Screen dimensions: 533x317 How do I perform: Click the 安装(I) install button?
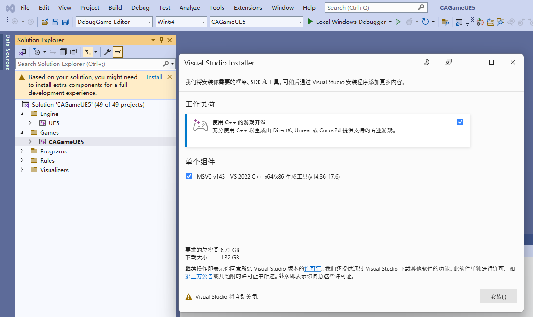(498, 296)
